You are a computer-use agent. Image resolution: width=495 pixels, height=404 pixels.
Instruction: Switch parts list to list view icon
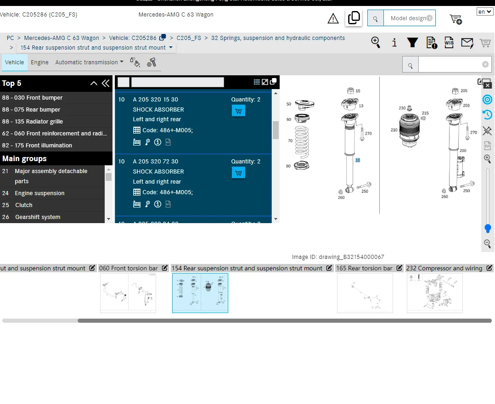[257, 82]
